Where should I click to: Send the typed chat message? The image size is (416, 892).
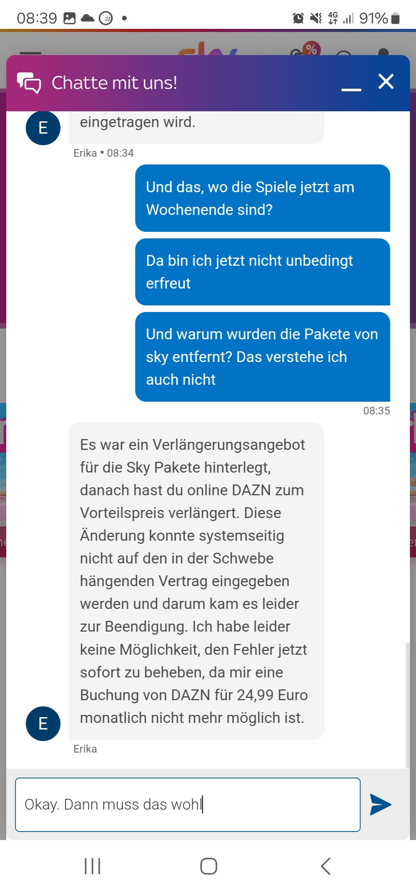pos(381,804)
